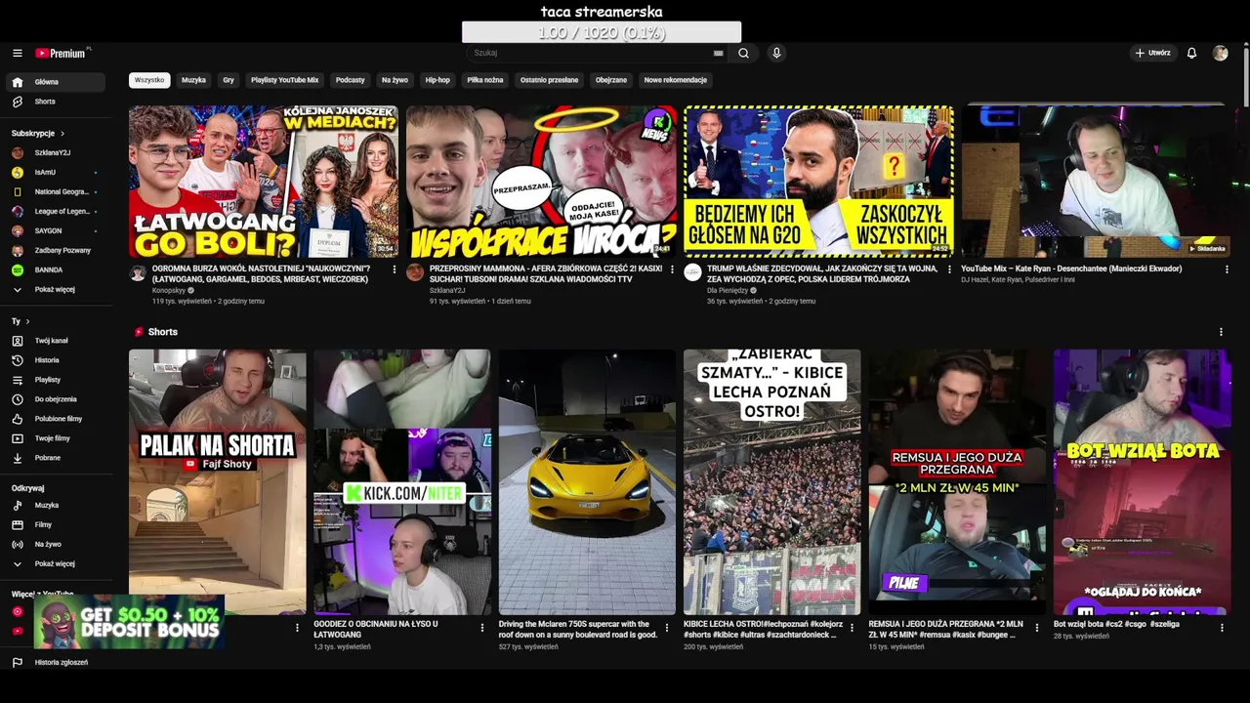Image resolution: width=1250 pixels, height=703 pixels.
Task: Open Do obejrzenia watch later
Action: (55, 399)
